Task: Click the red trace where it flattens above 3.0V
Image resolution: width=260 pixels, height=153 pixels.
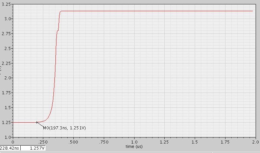Action: (x=61, y=11)
